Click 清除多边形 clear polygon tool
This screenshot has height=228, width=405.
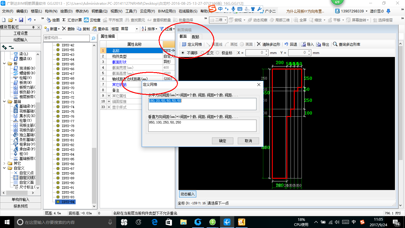tap(269, 44)
